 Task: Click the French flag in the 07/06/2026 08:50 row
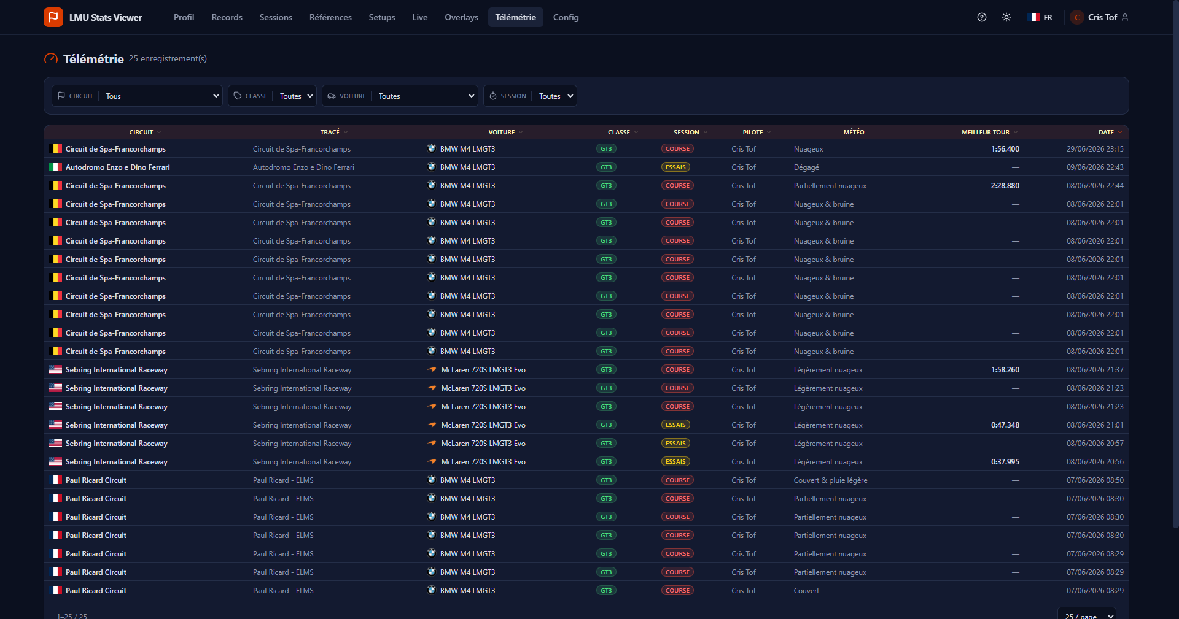click(x=56, y=480)
